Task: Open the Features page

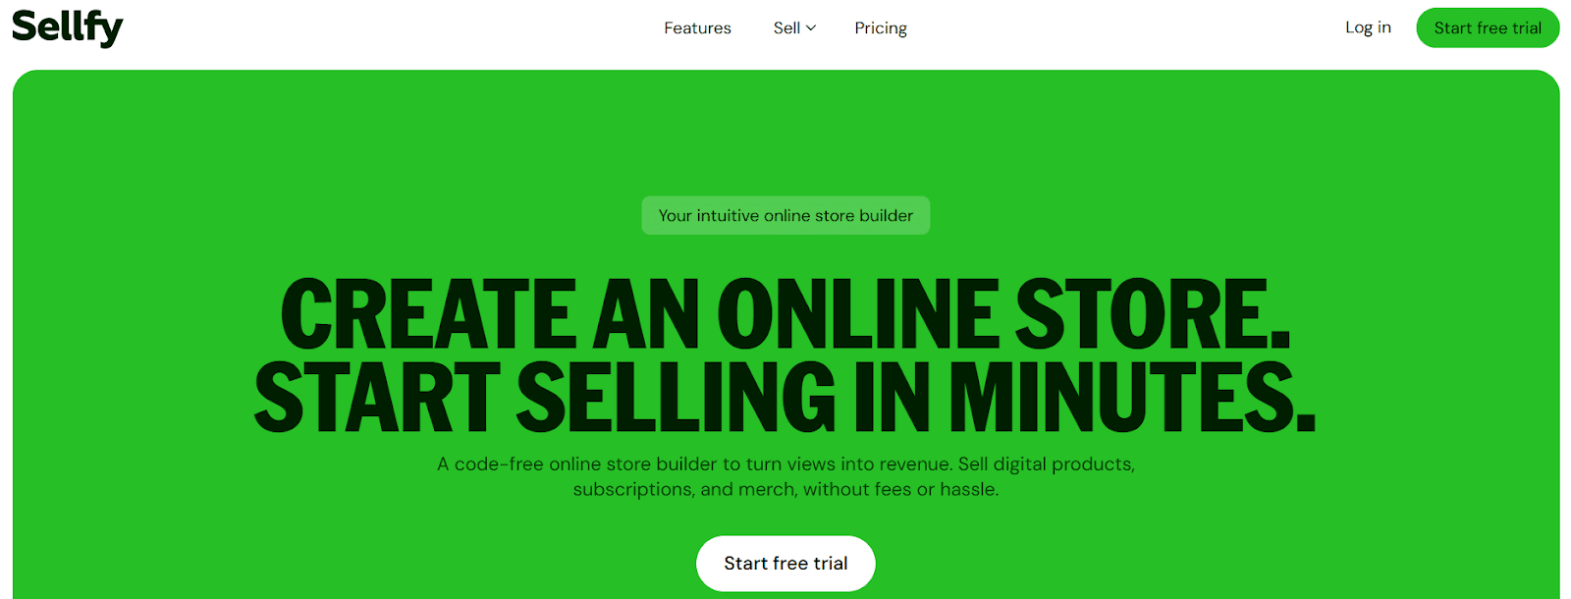Action: 697,28
